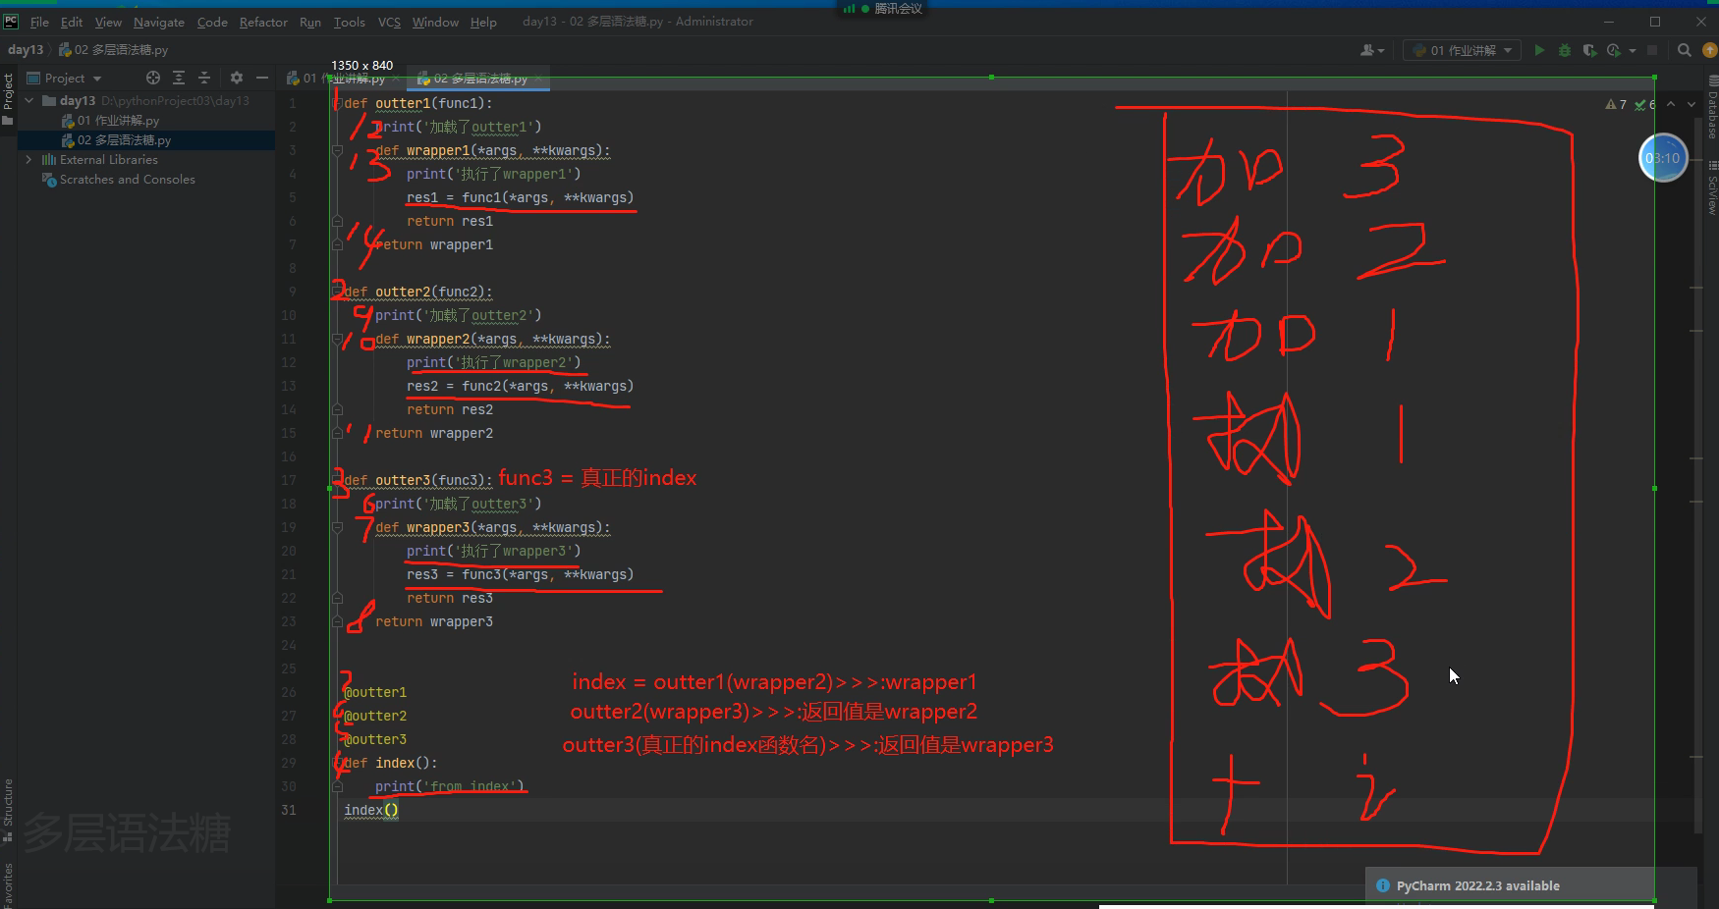This screenshot has width=1719, height=909.
Task: Open the Edit menu
Action: coord(72,22)
